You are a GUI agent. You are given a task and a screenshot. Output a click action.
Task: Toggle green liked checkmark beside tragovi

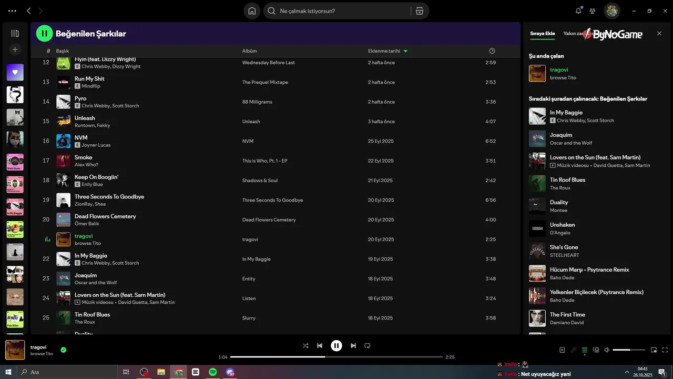click(x=63, y=350)
